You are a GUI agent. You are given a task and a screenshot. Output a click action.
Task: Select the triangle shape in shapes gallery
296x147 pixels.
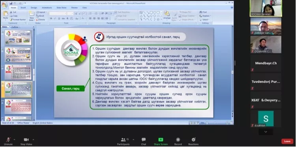point(141,16)
